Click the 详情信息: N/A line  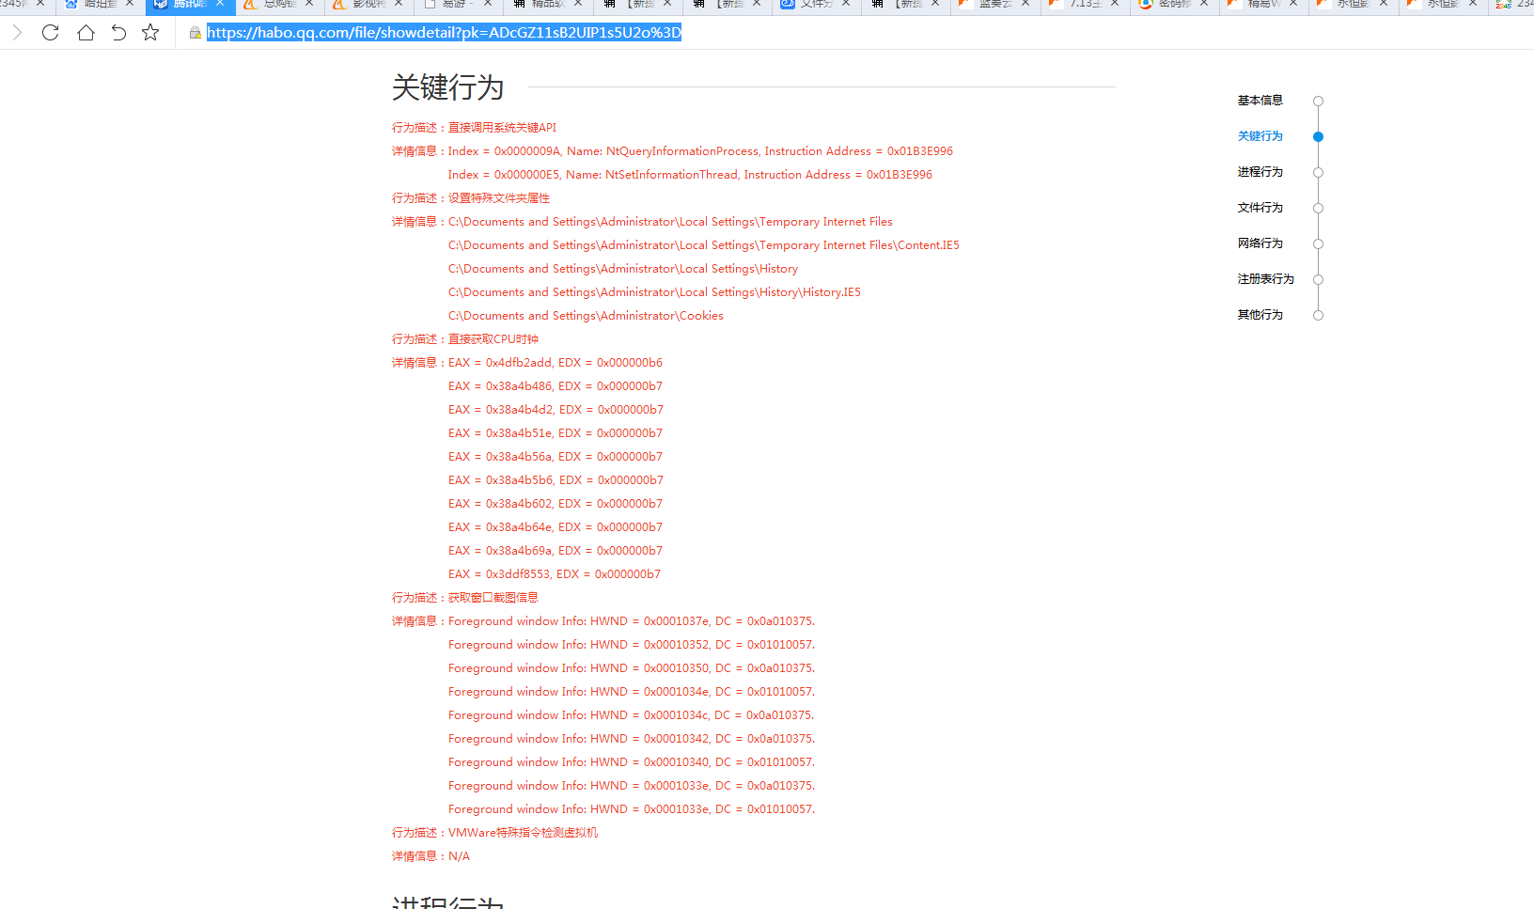pos(430,856)
